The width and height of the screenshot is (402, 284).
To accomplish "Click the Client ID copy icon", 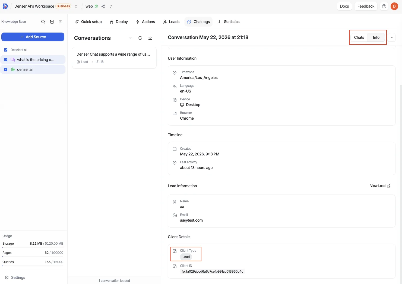I will [175, 266].
